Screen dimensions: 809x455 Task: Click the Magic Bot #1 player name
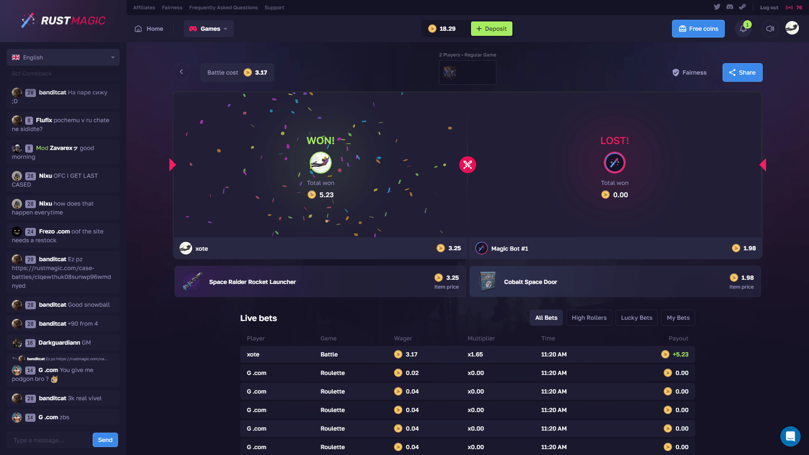click(x=509, y=249)
